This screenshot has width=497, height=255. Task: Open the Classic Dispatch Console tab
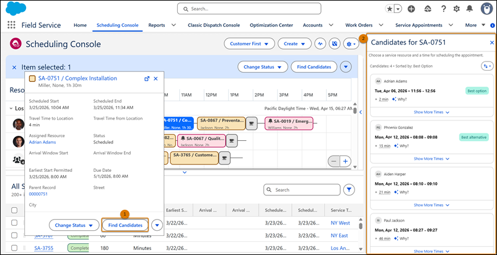click(214, 25)
